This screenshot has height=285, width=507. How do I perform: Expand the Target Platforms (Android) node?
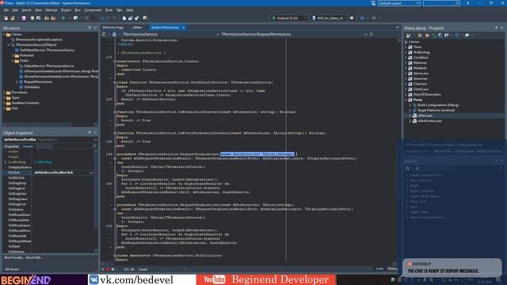(x=410, y=111)
